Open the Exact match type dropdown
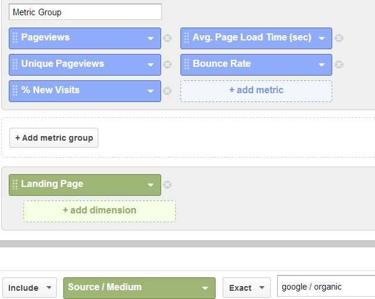Viewport: 375px width, 299px height. 247,287
